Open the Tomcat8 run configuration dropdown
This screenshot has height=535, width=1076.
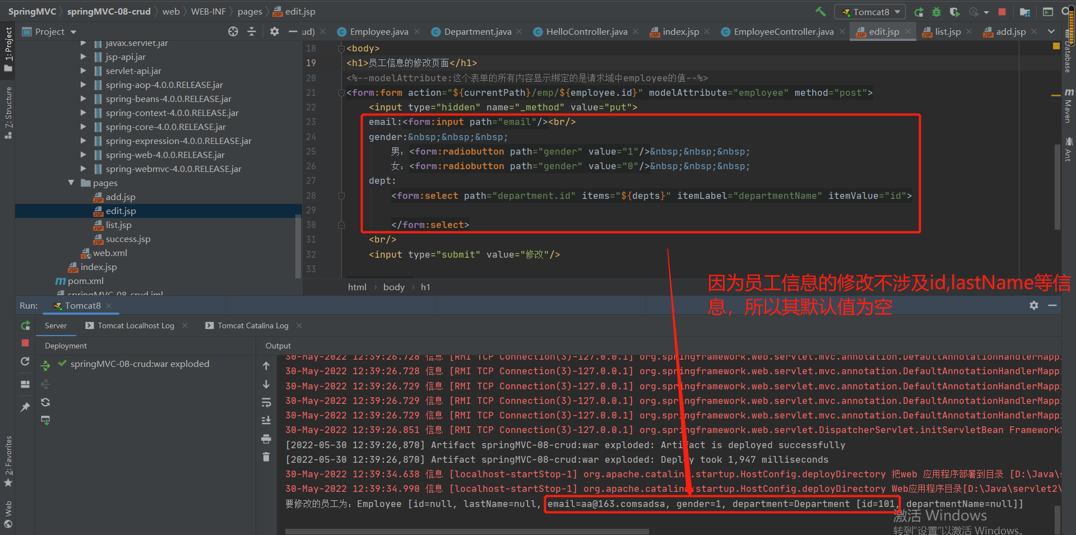click(x=870, y=12)
